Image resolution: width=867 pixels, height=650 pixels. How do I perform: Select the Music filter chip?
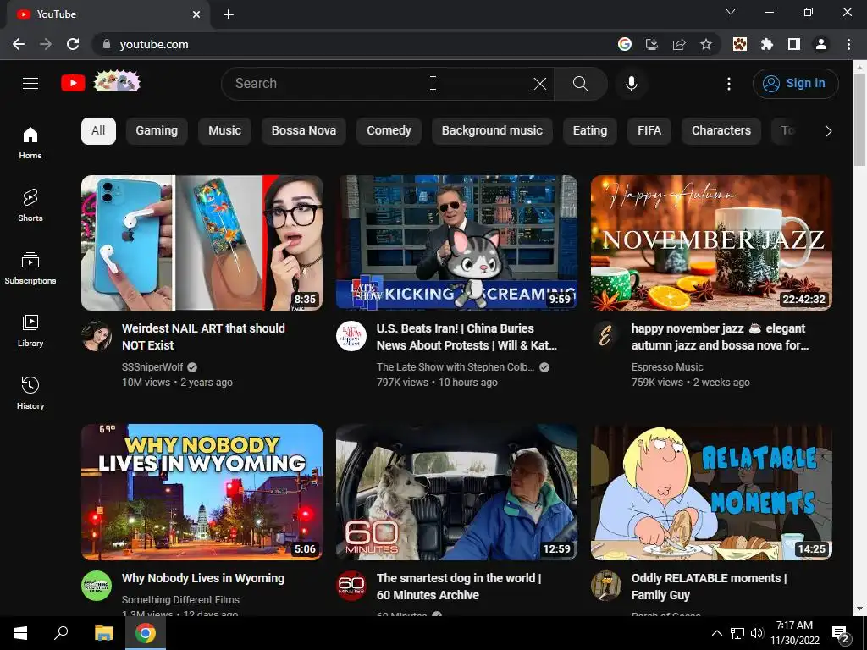coord(224,131)
